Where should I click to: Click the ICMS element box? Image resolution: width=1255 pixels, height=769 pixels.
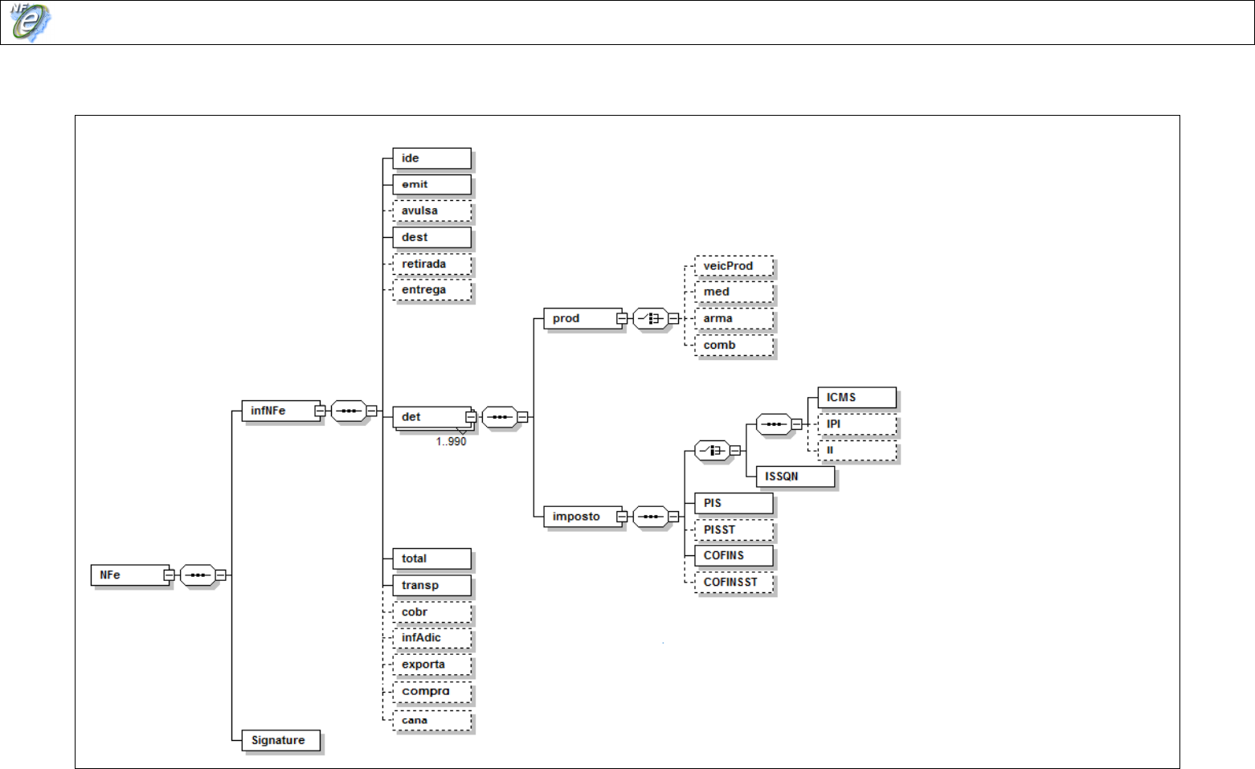(x=857, y=398)
